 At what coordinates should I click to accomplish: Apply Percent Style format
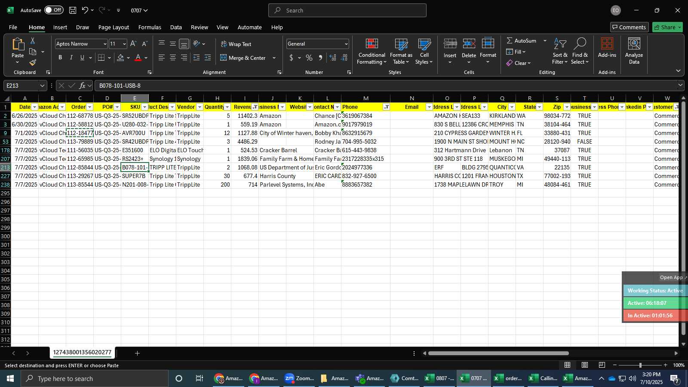[309, 58]
